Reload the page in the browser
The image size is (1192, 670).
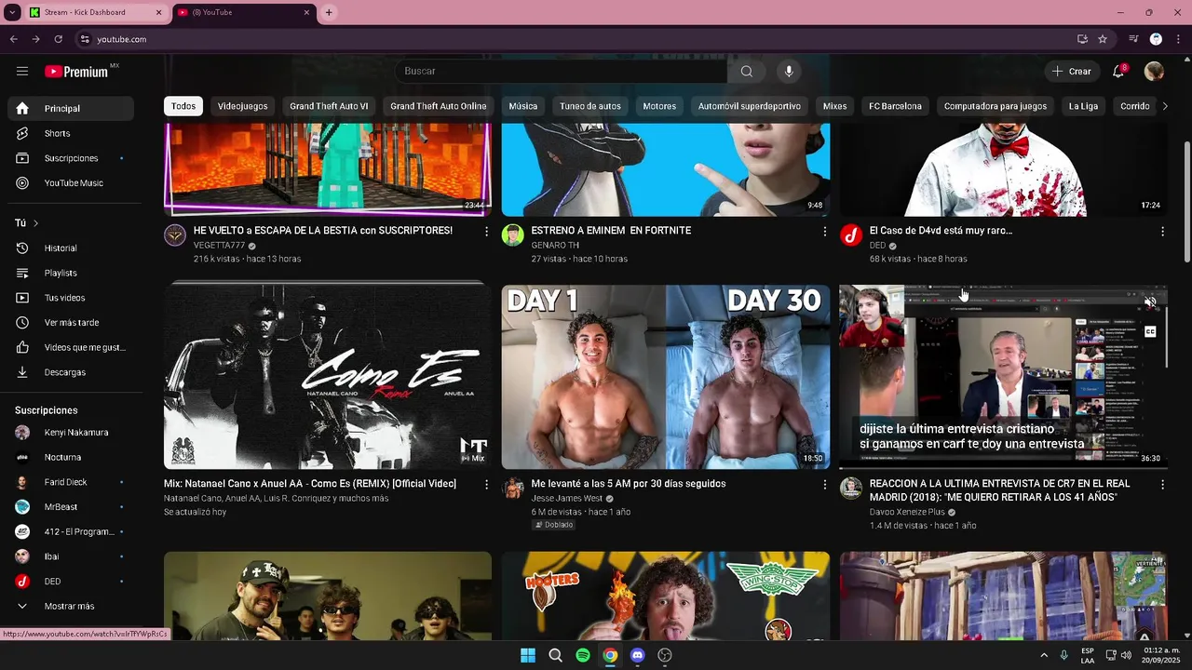tap(58, 39)
